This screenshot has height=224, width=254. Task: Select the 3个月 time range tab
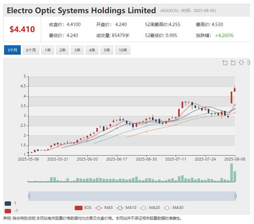(x=12, y=50)
